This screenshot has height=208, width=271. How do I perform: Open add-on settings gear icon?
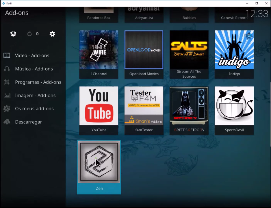[52, 34]
